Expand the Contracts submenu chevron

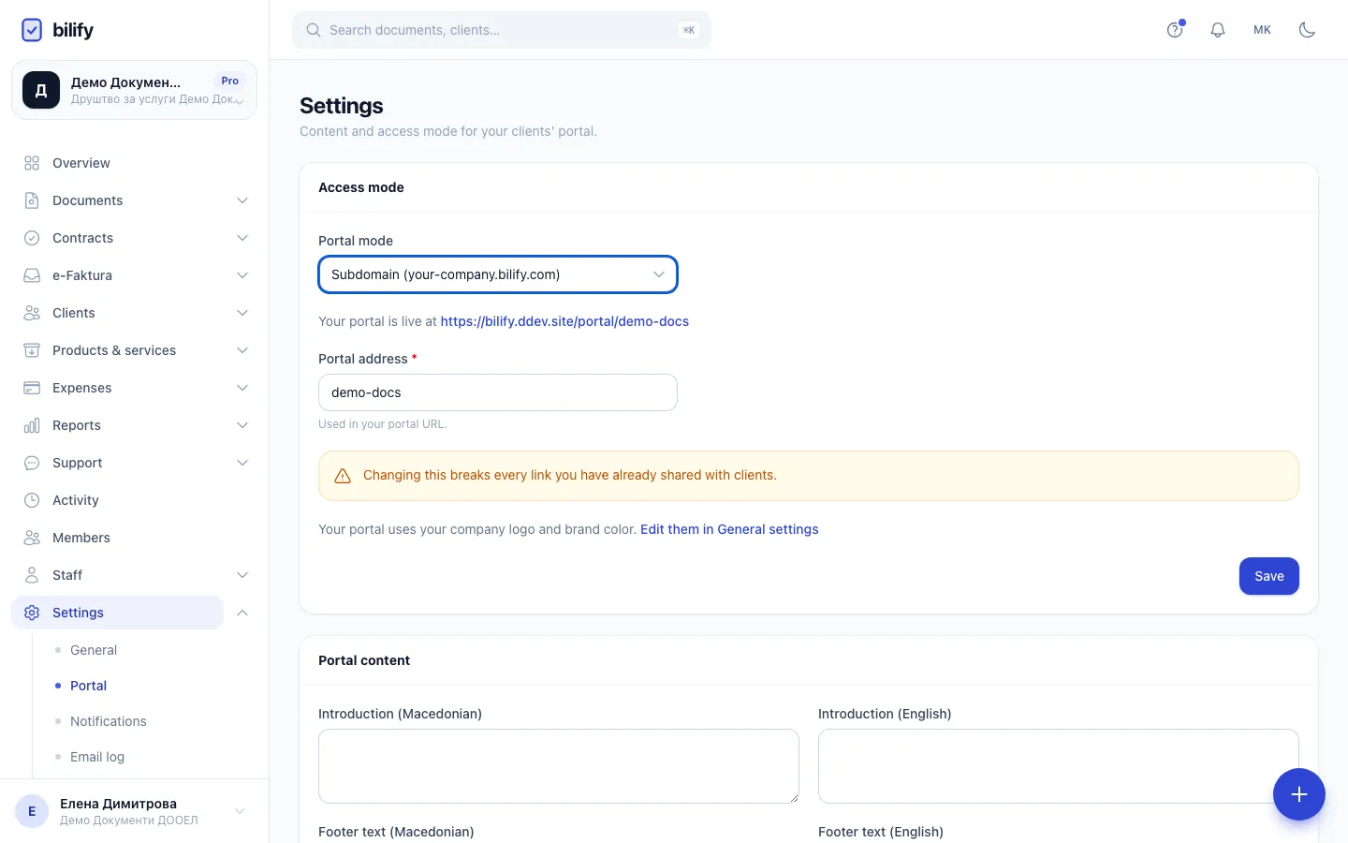pyautogui.click(x=242, y=238)
